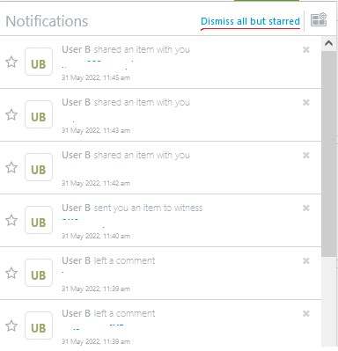Open the 11:42 am shared item notification
This screenshot has height=351, width=338.
pyautogui.click(x=161, y=168)
